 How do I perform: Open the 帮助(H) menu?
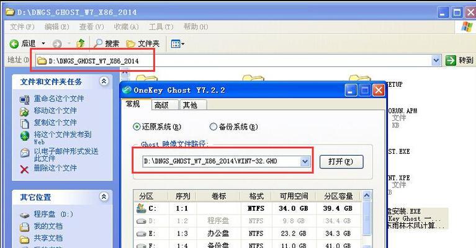pos(196,27)
